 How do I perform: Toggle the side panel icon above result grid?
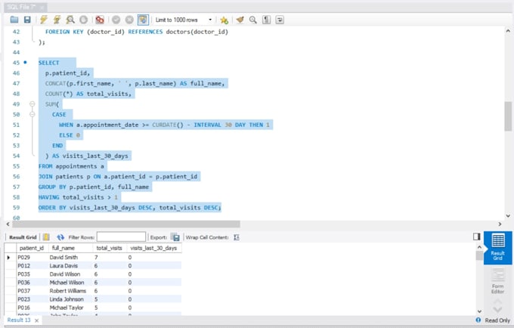click(477, 237)
